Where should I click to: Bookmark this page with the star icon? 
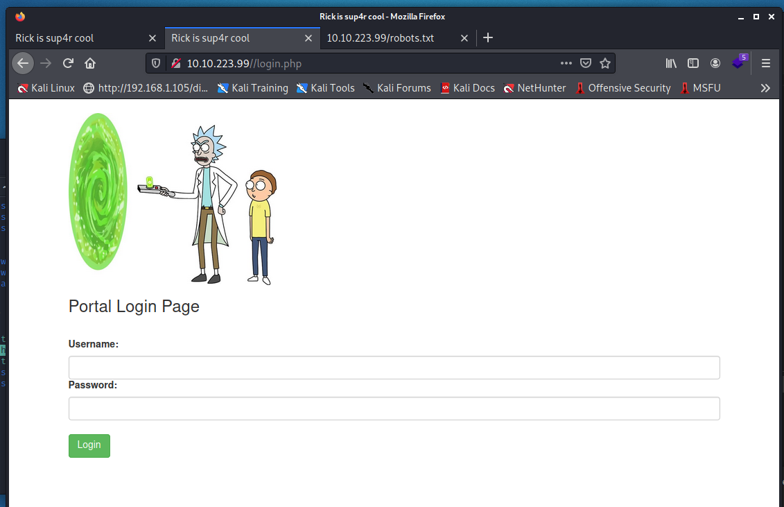pos(604,63)
